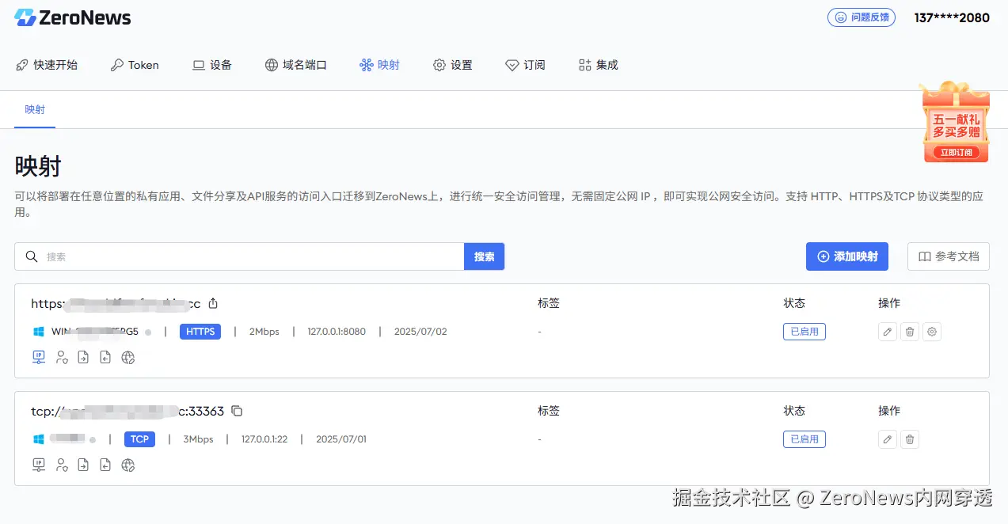Open the 问题反馈 feedback button
Screen dimensions: 1008x524
click(862, 17)
